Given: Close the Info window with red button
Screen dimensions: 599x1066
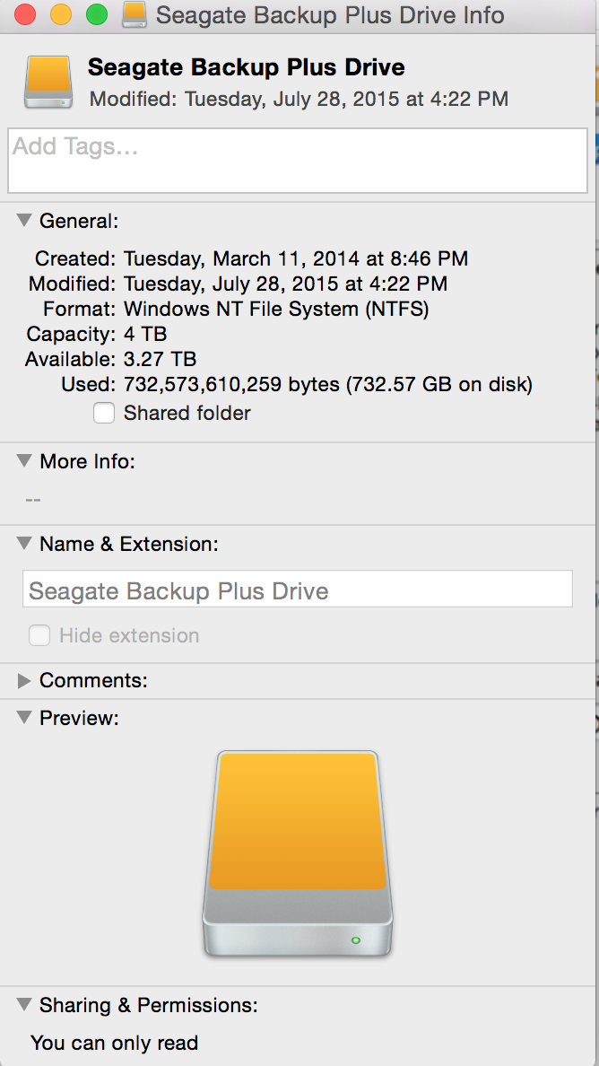Looking at the screenshot, I should coord(25,14).
